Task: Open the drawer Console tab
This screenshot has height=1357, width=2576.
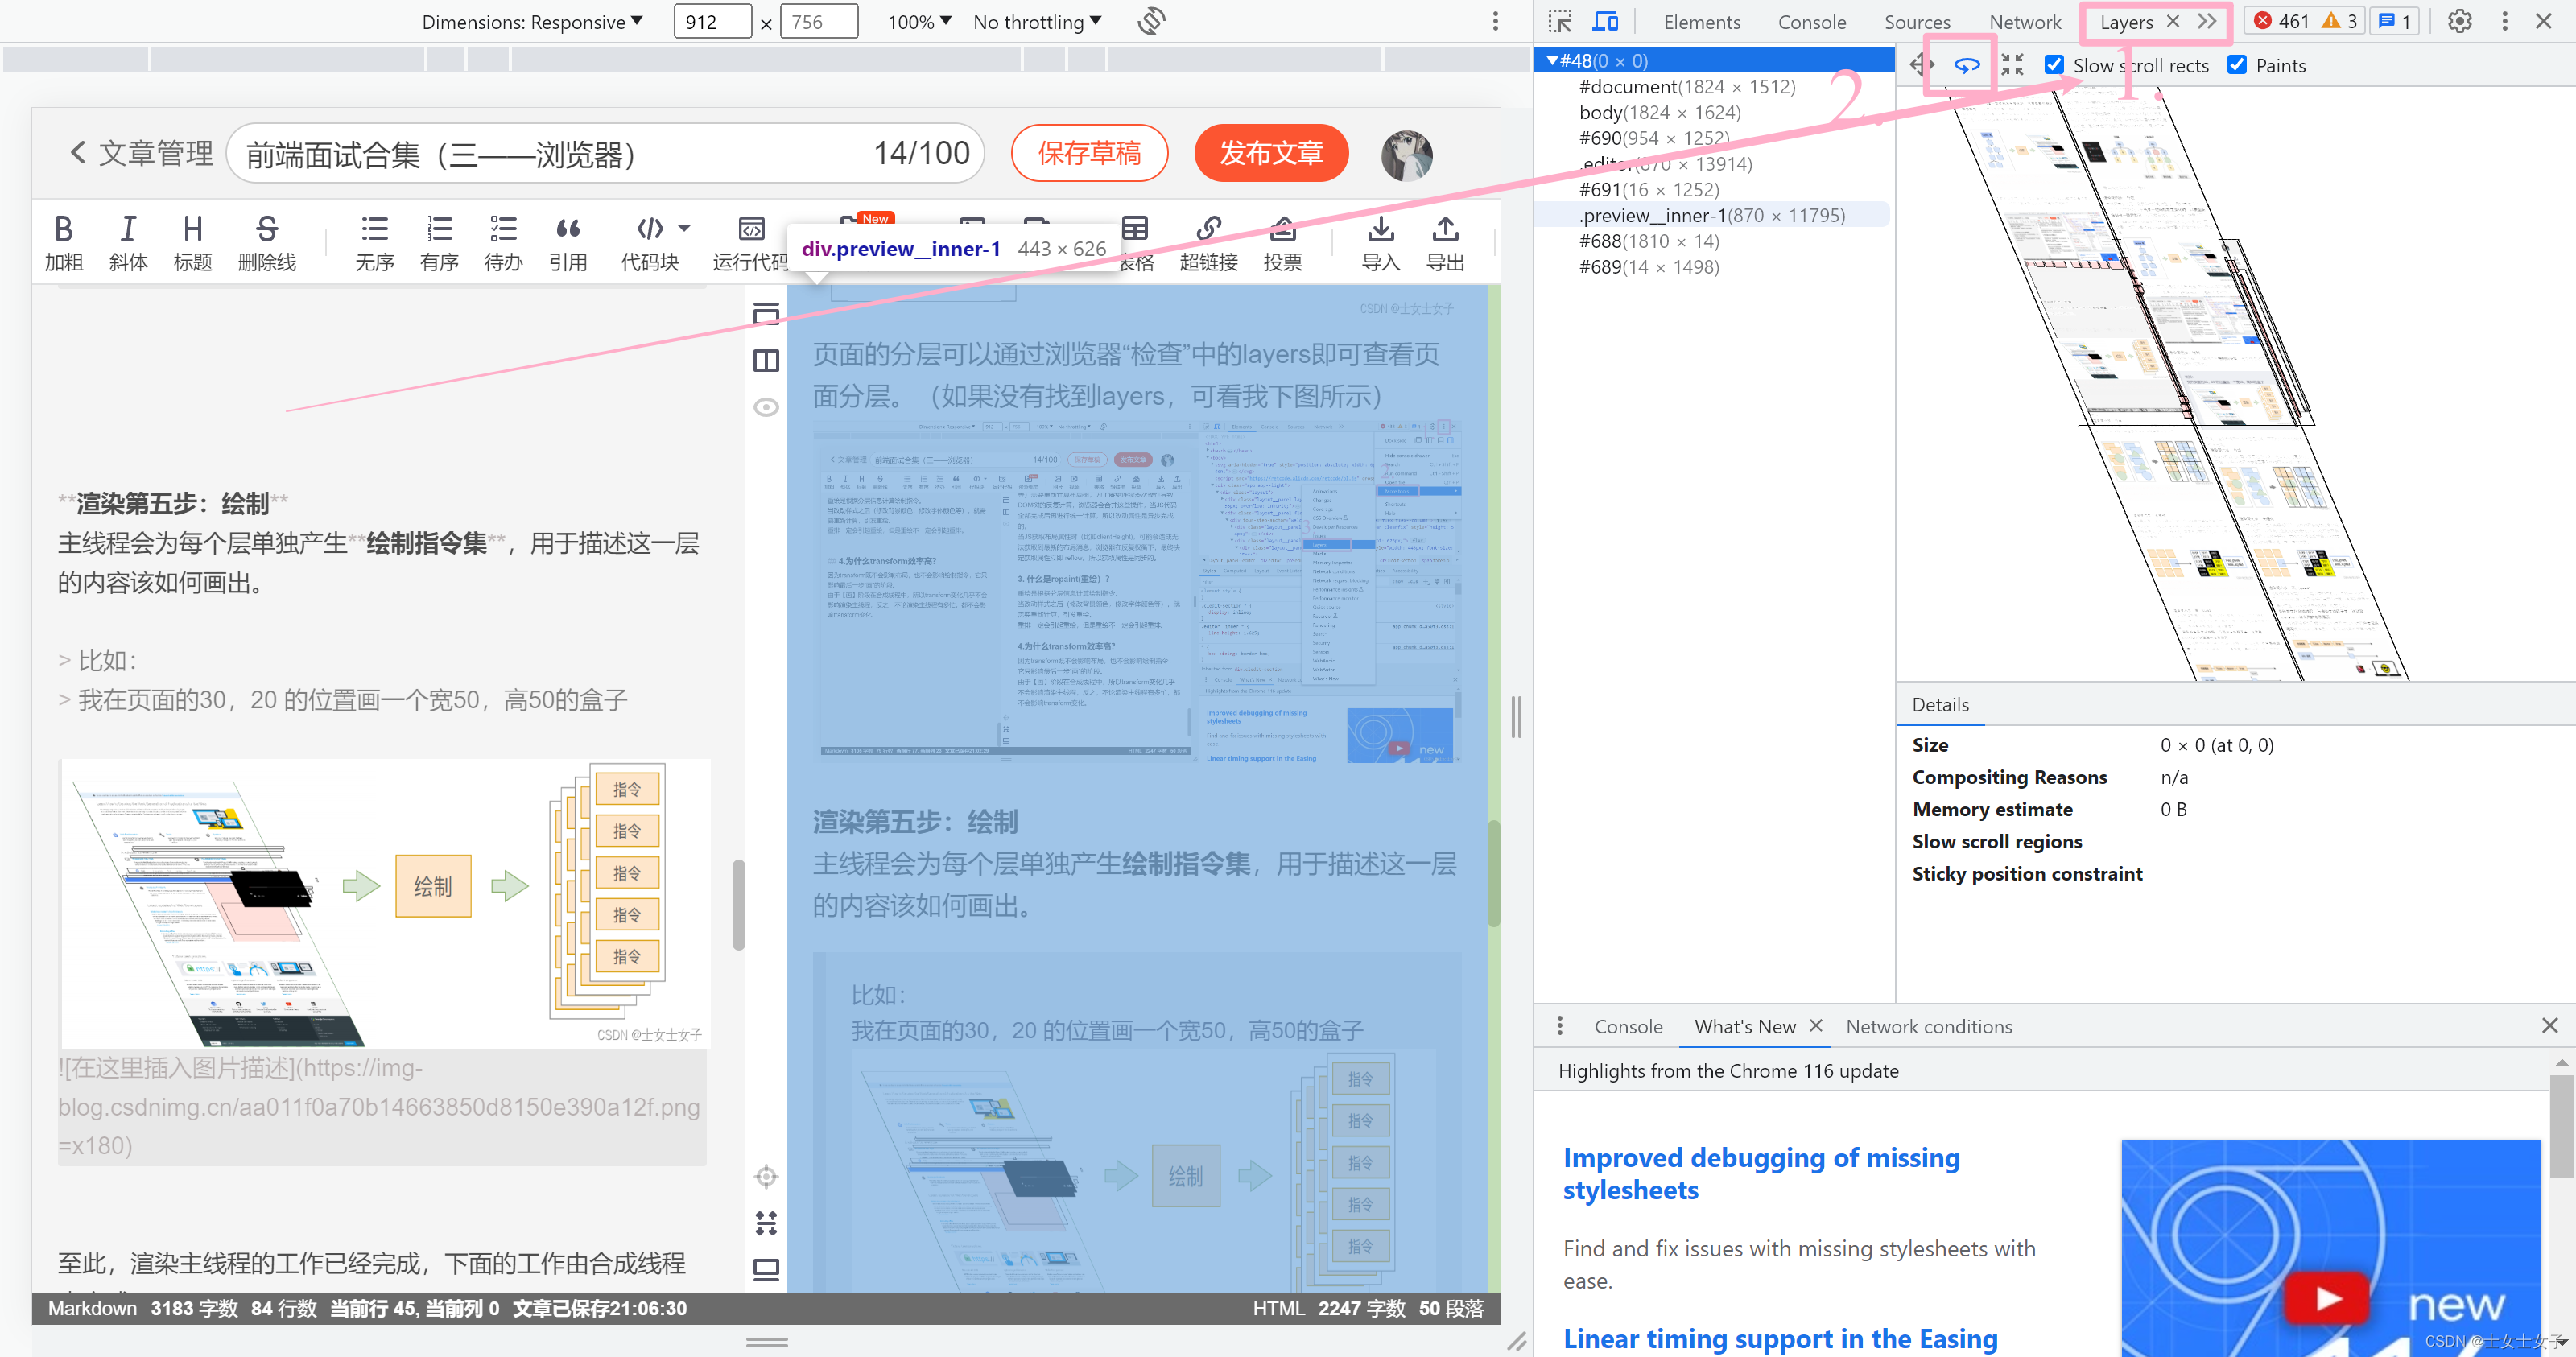Action: coord(1628,1027)
